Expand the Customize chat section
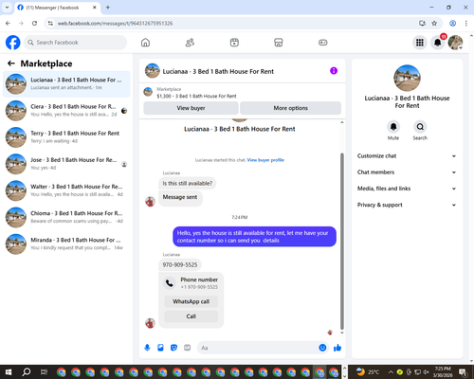 [x=407, y=156]
